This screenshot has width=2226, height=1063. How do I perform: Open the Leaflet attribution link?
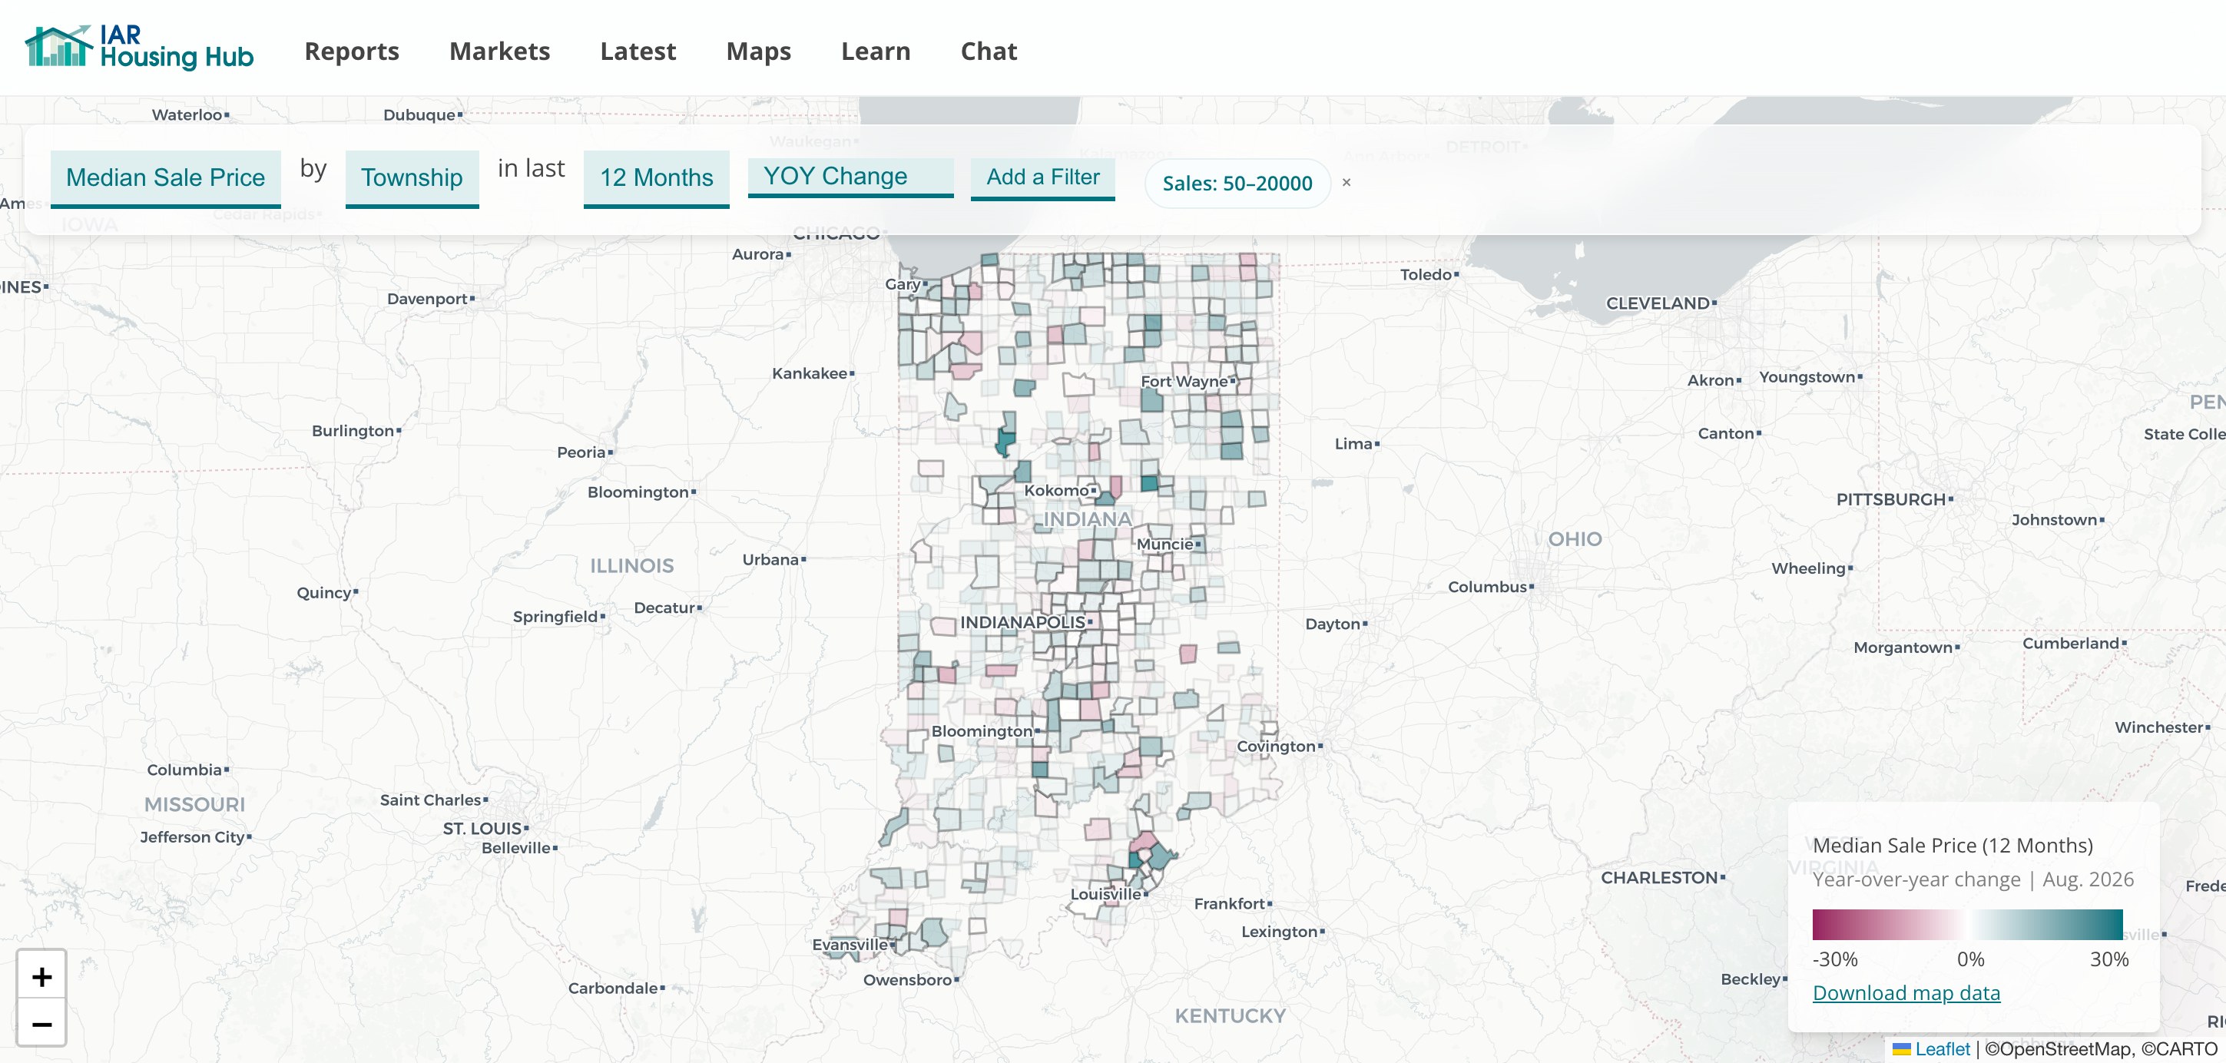click(x=1942, y=1049)
